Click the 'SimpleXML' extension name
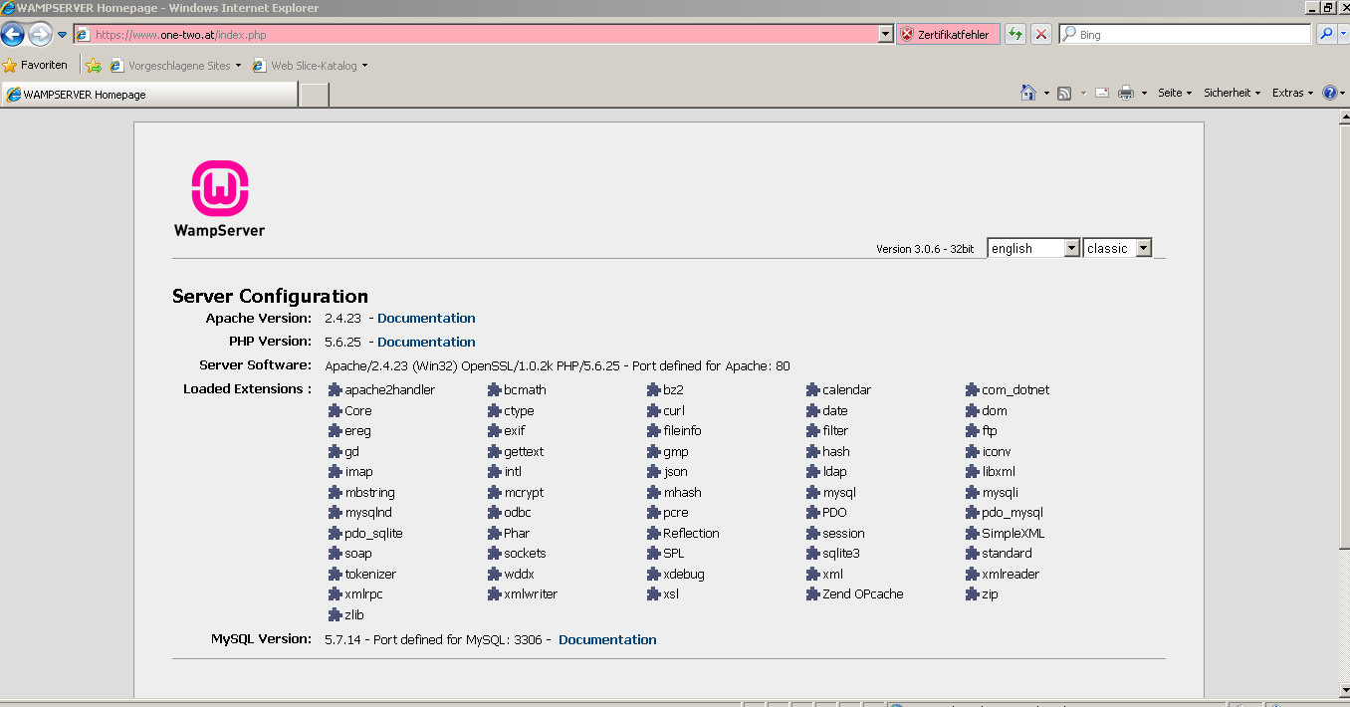Viewport: 1350px width, 707px height. [1013, 534]
